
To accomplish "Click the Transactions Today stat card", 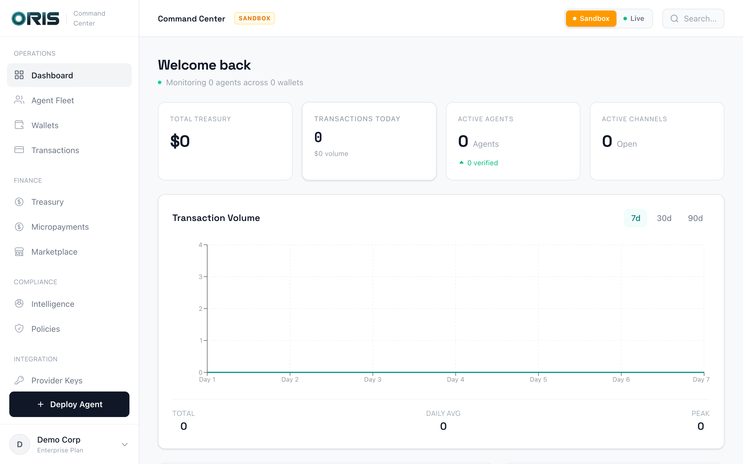I will click(x=369, y=141).
